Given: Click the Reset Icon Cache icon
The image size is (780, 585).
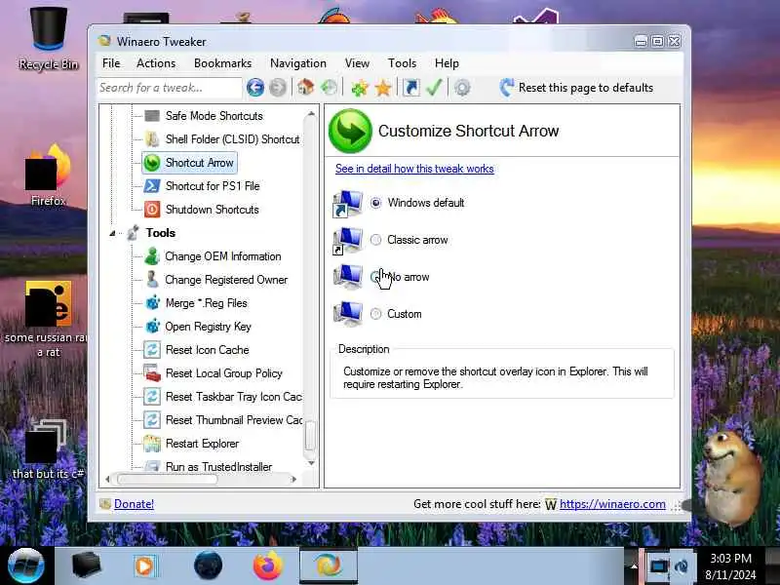Looking at the screenshot, I should (152, 350).
